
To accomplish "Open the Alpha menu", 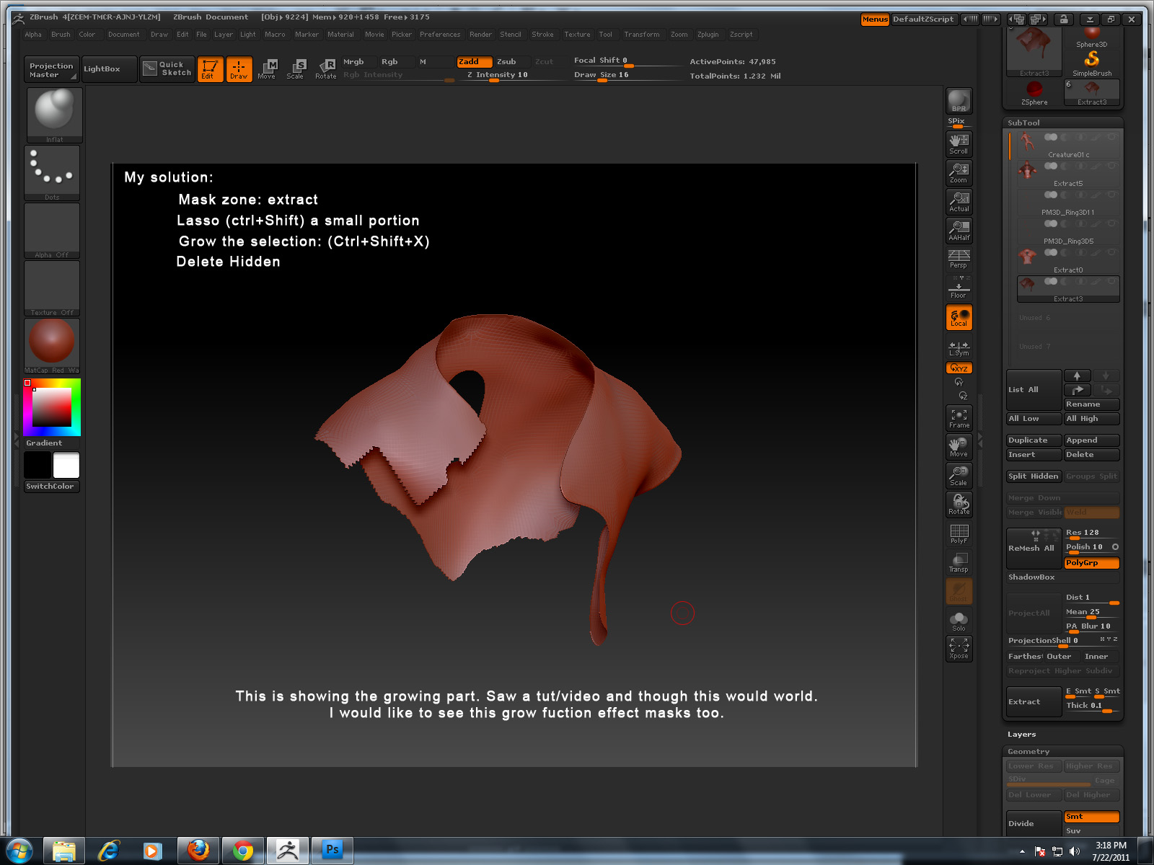I will tap(33, 35).
